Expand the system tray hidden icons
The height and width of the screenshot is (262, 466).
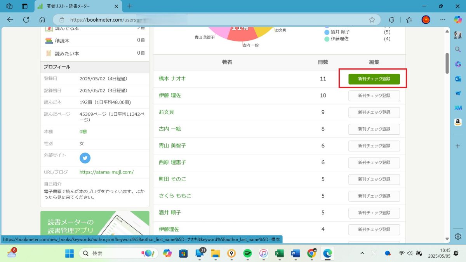coord(362,253)
